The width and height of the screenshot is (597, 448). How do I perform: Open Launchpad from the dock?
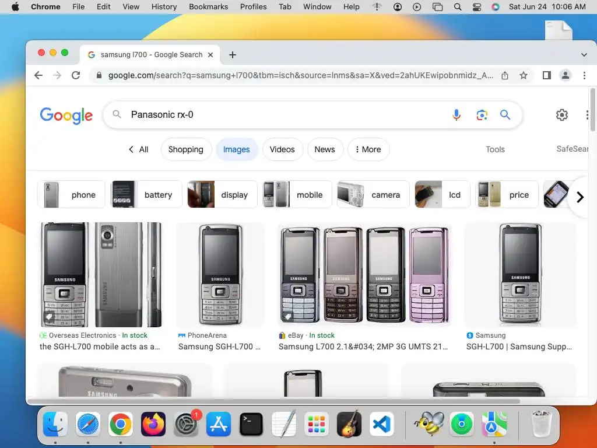coord(317,424)
